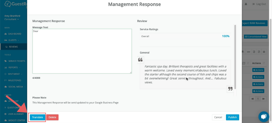Click the 'Fantastic spa day' review text
Viewport: 272px width, 123px height.
(x=185, y=74)
